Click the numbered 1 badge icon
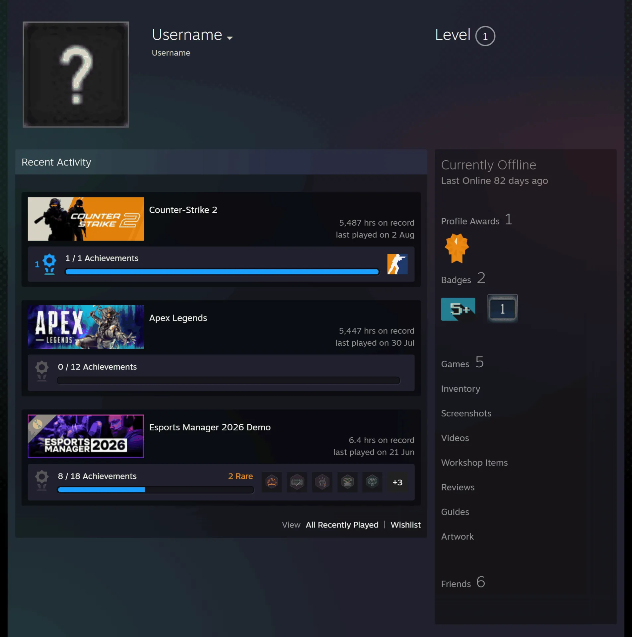 pyautogui.click(x=503, y=309)
